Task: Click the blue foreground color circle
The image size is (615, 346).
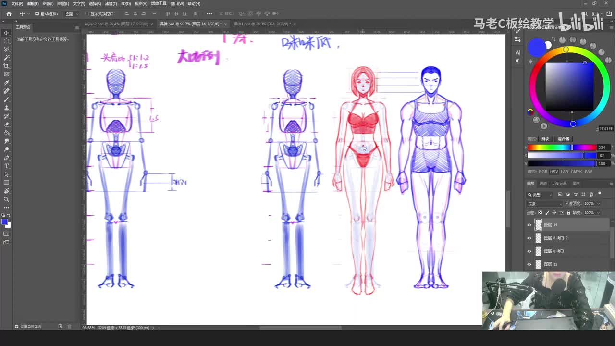Action: coord(536,47)
